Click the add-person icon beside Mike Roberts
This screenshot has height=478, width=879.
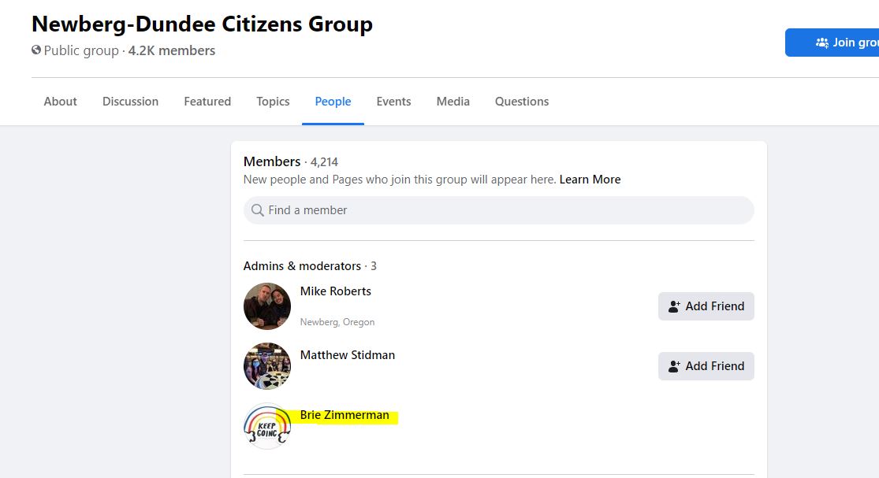coord(674,306)
